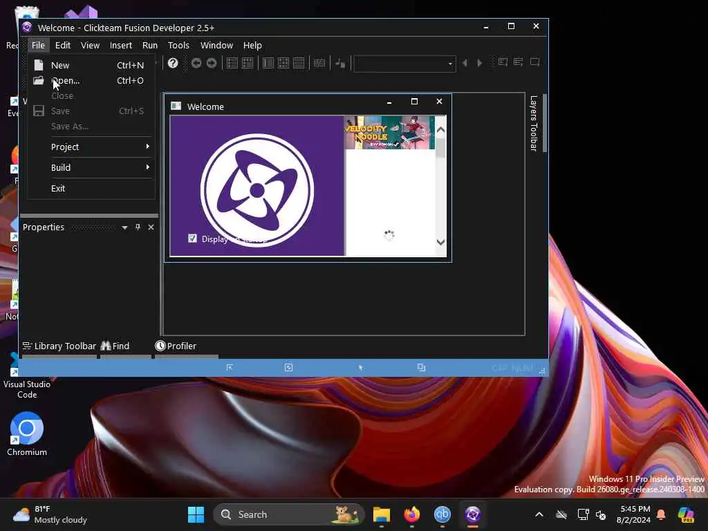Click the Profiler clock icon
This screenshot has width=708, height=531.
point(160,346)
